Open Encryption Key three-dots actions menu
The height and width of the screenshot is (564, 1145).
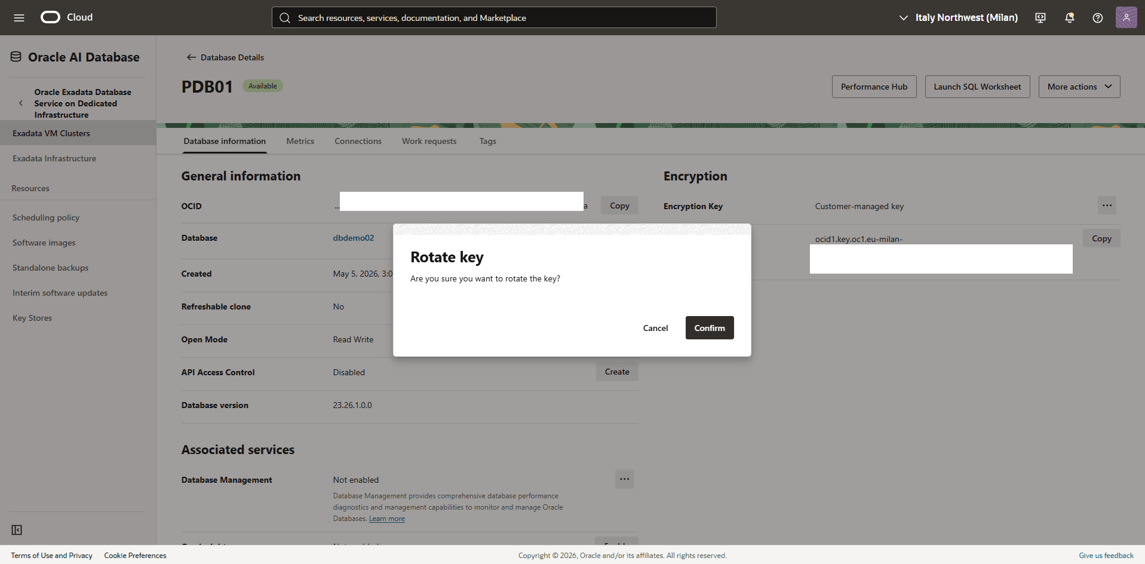(x=1107, y=206)
